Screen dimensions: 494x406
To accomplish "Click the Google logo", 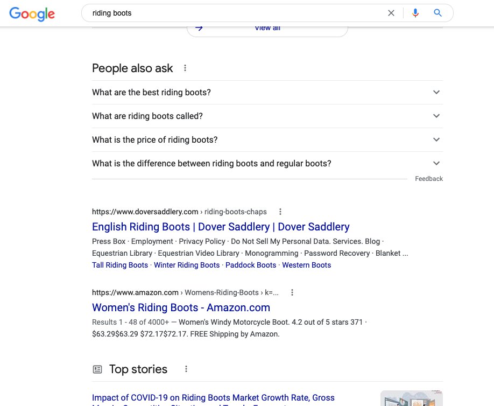I will pos(32,14).
